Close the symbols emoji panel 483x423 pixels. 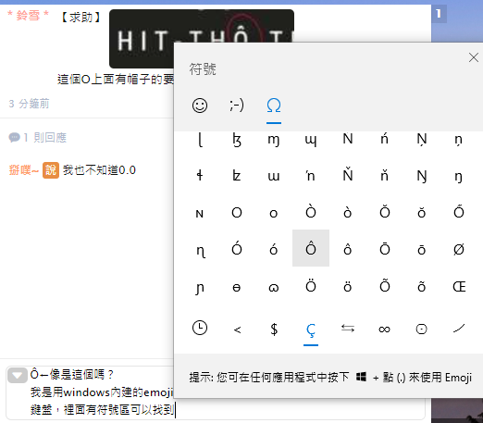pos(474,57)
